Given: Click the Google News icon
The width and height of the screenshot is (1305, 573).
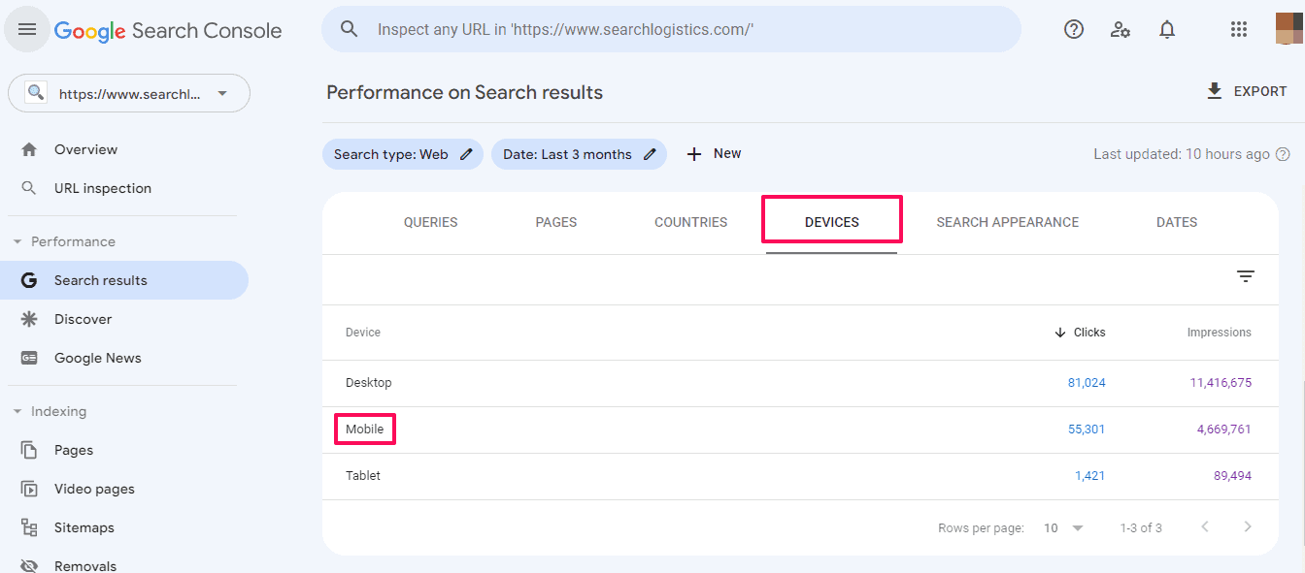Looking at the screenshot, I should [x=29, y=358].
